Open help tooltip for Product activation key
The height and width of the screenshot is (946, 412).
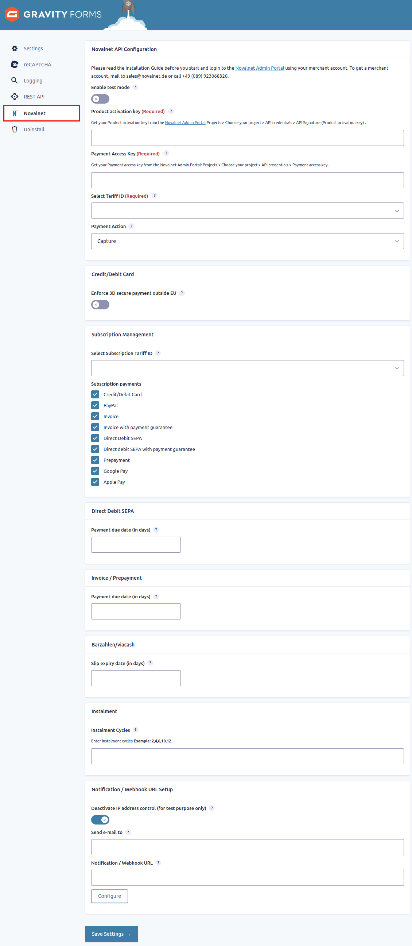(x=171, y=111)
